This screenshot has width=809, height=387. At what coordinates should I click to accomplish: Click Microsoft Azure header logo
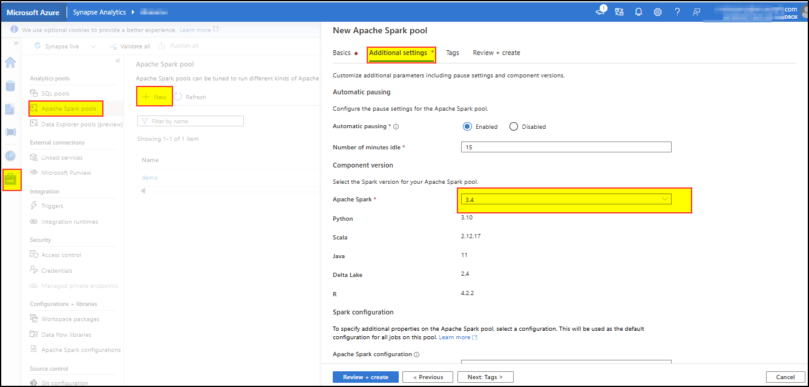[x=32, y=12]
